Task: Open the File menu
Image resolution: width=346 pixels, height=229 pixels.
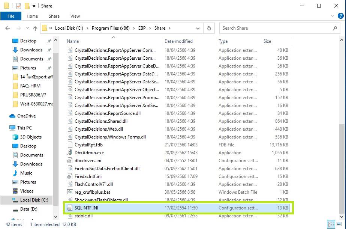Action: coord(11,16)
